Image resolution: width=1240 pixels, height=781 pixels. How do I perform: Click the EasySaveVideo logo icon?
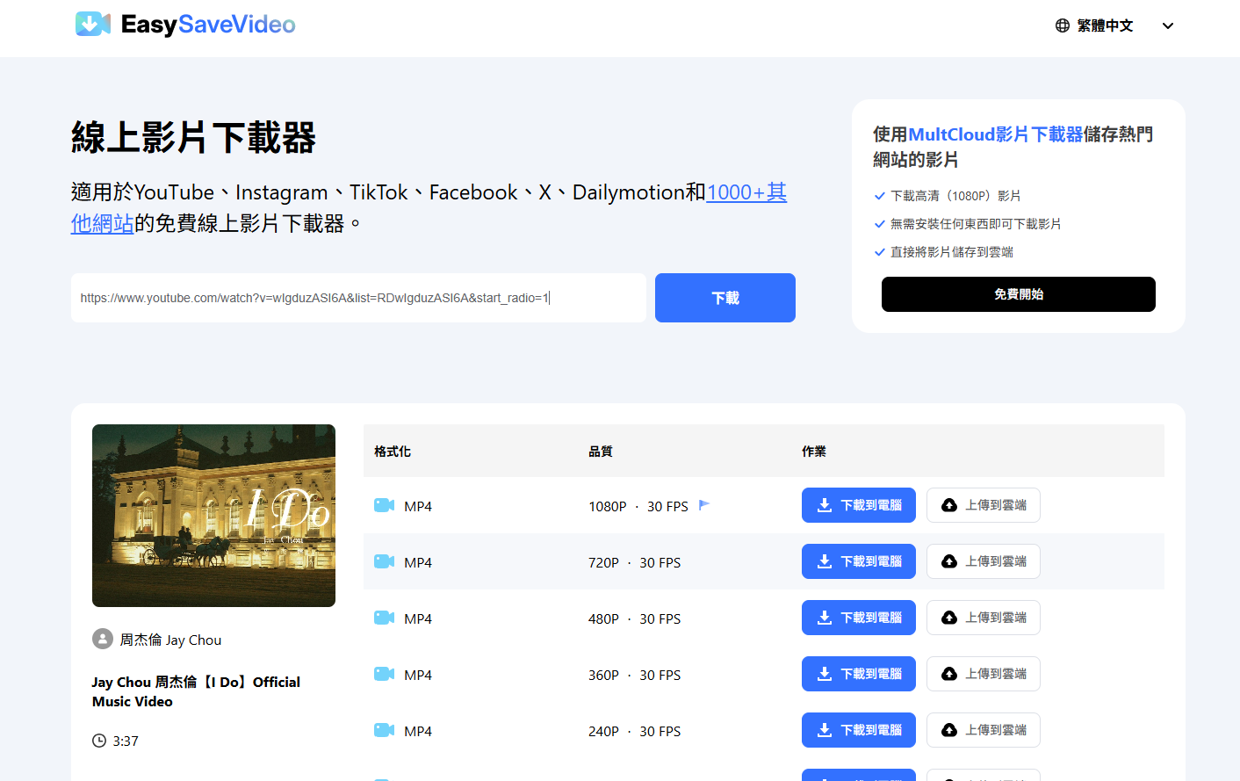93,24
